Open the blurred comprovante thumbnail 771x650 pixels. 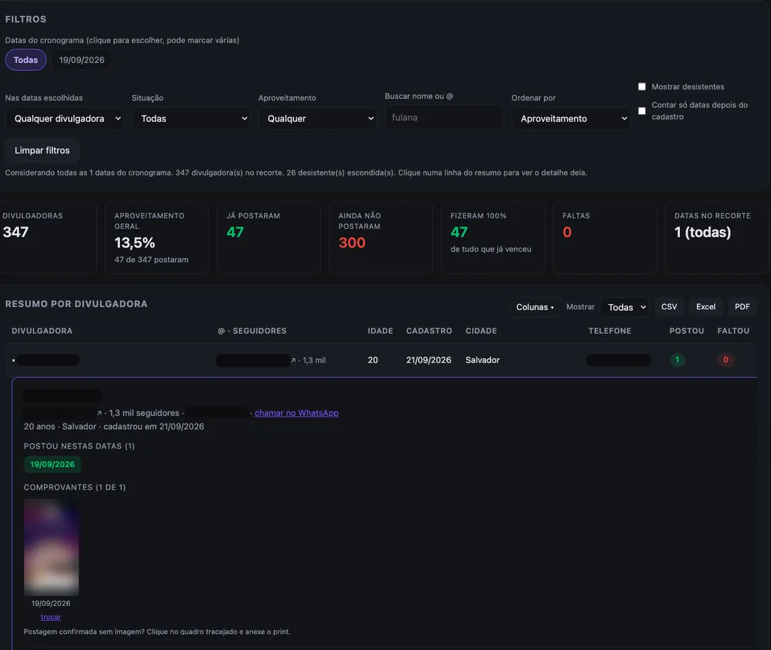click(51, 547)
